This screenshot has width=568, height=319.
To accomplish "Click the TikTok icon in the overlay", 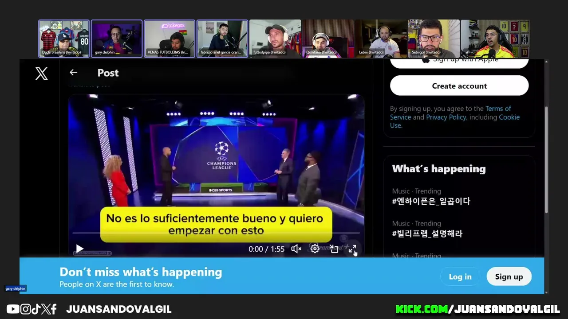I will [35, 309].
